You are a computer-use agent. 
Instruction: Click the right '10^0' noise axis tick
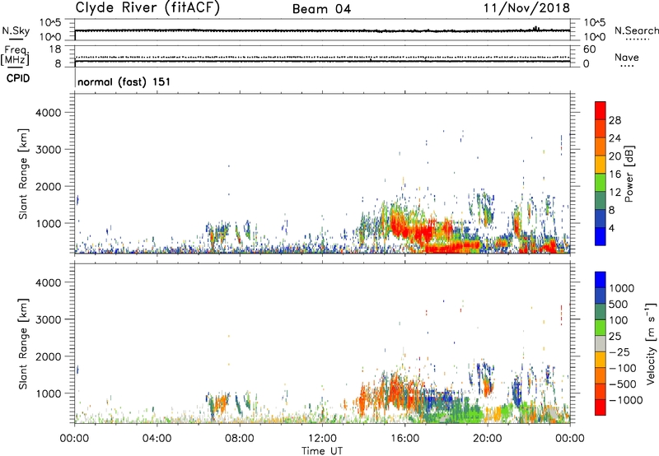tap(595, 37)
